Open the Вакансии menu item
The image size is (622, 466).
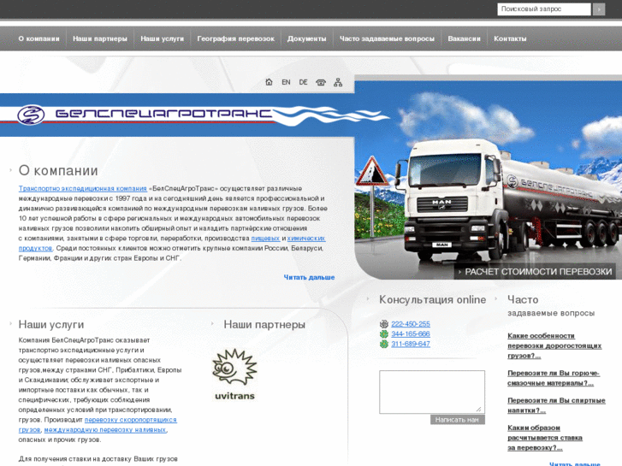point(464,38)
